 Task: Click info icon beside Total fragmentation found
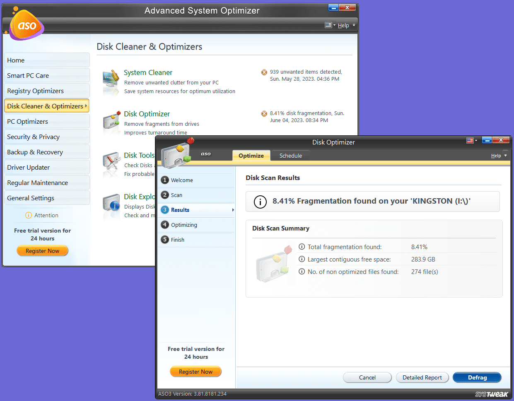coord(302,247)
